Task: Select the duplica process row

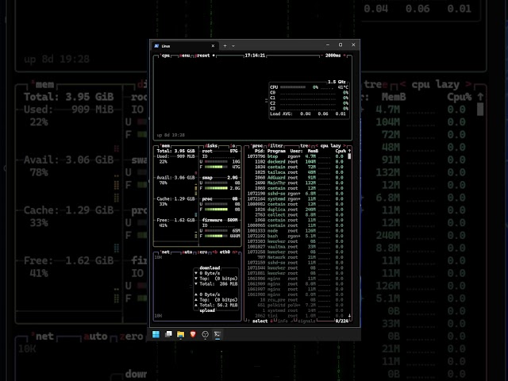Action: click(x=295, y=210)
